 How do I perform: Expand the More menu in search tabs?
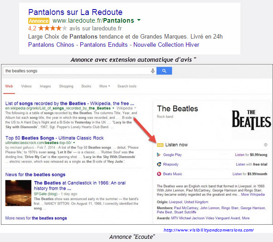click(105, 86)
